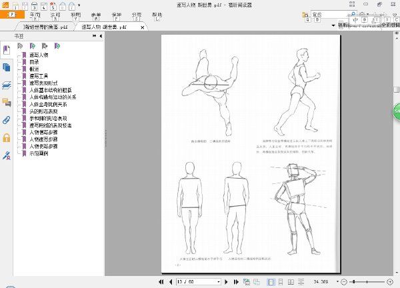The height and width of the screenshot is (288, 400).
Task: Open the quick access toolbar customize arrow
Action: (x=79, y=5)
